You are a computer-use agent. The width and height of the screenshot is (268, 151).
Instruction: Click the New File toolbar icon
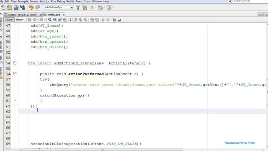(3, 8)
